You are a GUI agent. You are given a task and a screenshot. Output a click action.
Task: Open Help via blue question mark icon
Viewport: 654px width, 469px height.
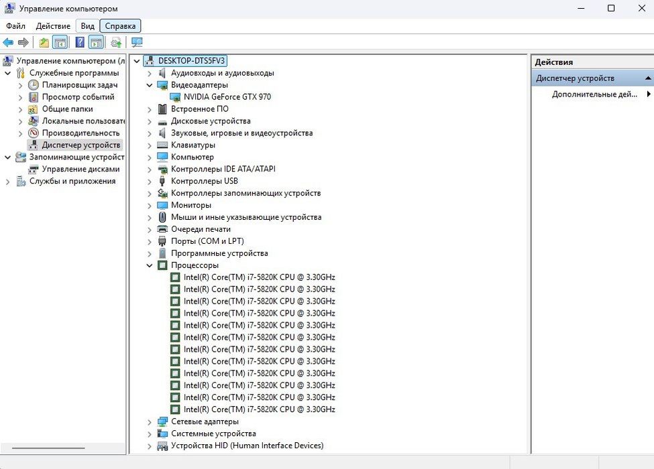[x=80, y=42]
